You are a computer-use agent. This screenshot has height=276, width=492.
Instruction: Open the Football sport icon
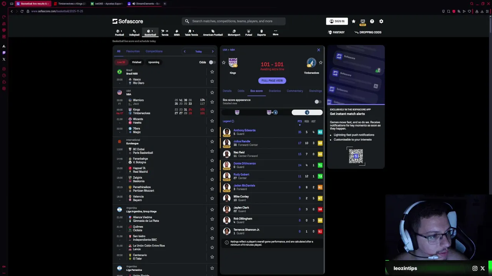coord(120,33)
